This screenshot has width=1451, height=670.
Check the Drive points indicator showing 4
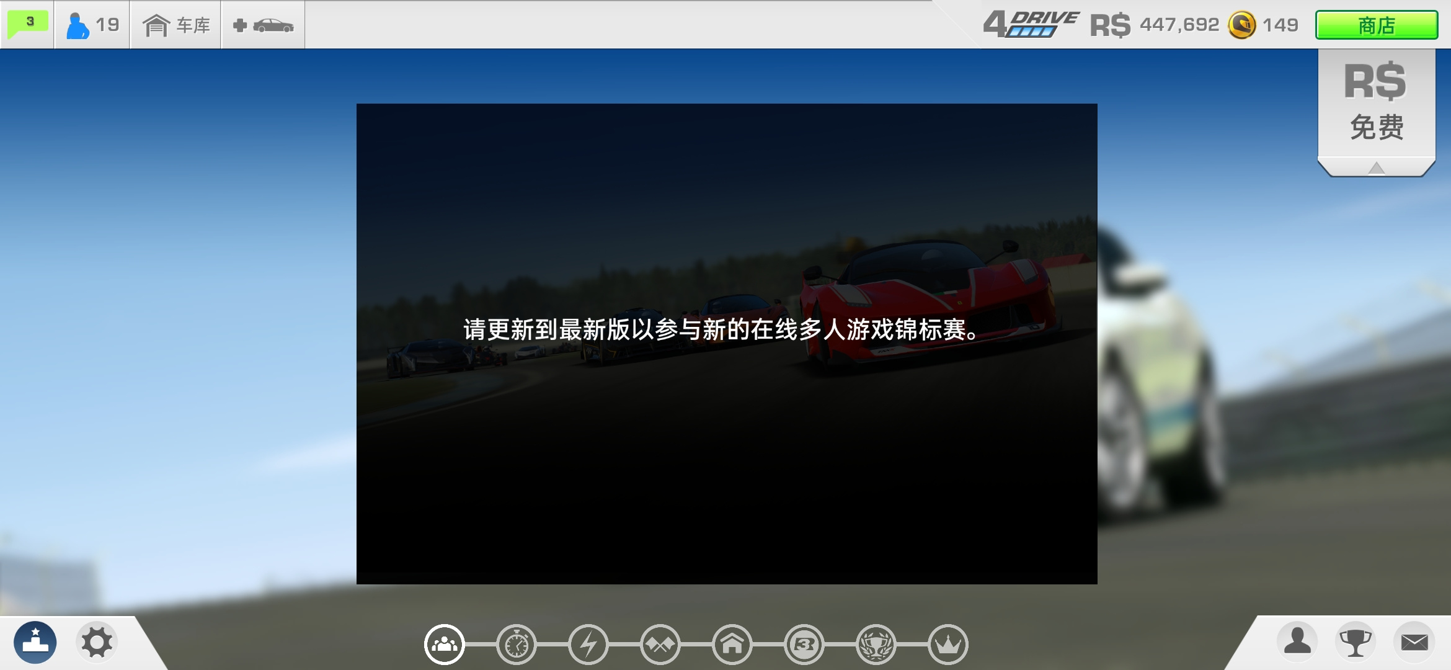(x=1031, y=24)
